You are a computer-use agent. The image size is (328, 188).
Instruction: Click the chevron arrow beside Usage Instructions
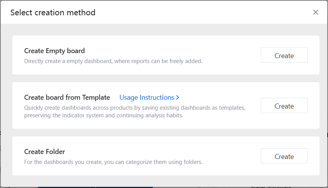tap(177, 97)
